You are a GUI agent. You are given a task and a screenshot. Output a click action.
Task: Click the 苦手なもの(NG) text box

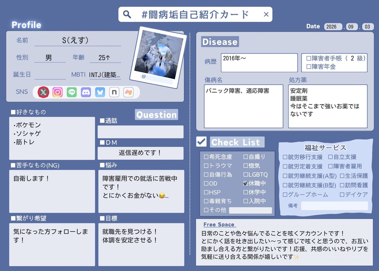pyautogui.click(x=52, y=191)
